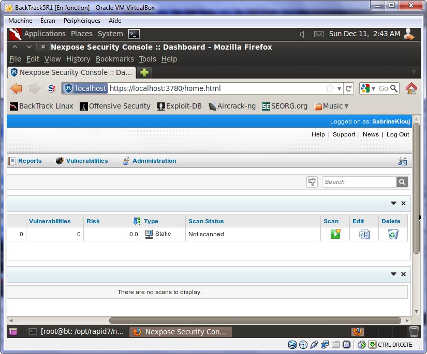Open the mail envelope indicator
427x354 pixels.
(x=319, y=34)
